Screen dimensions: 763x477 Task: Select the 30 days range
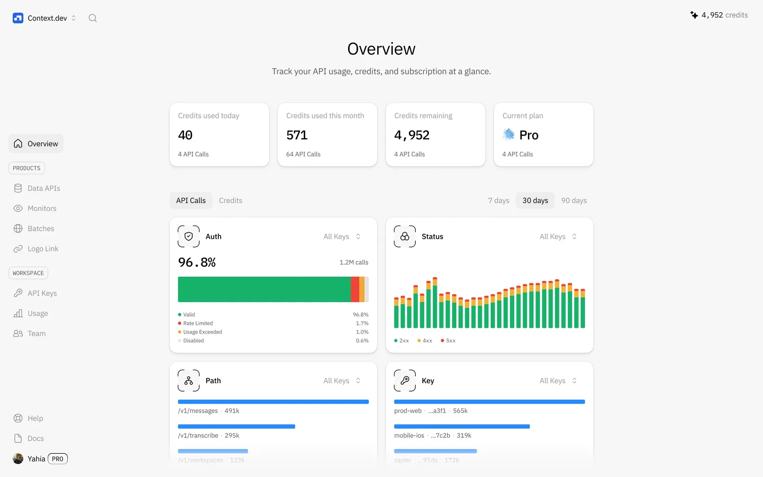[x=535, y=200]
